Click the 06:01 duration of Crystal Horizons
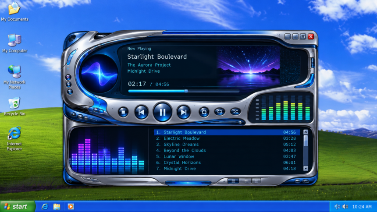This screenshot has width=377, height=212. pyautogui.click(x=289, y=163)
